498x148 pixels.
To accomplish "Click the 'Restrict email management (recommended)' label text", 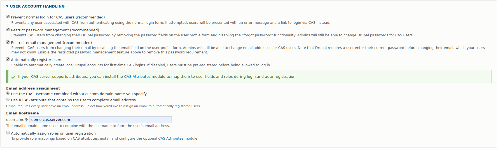I will point(51,43).
